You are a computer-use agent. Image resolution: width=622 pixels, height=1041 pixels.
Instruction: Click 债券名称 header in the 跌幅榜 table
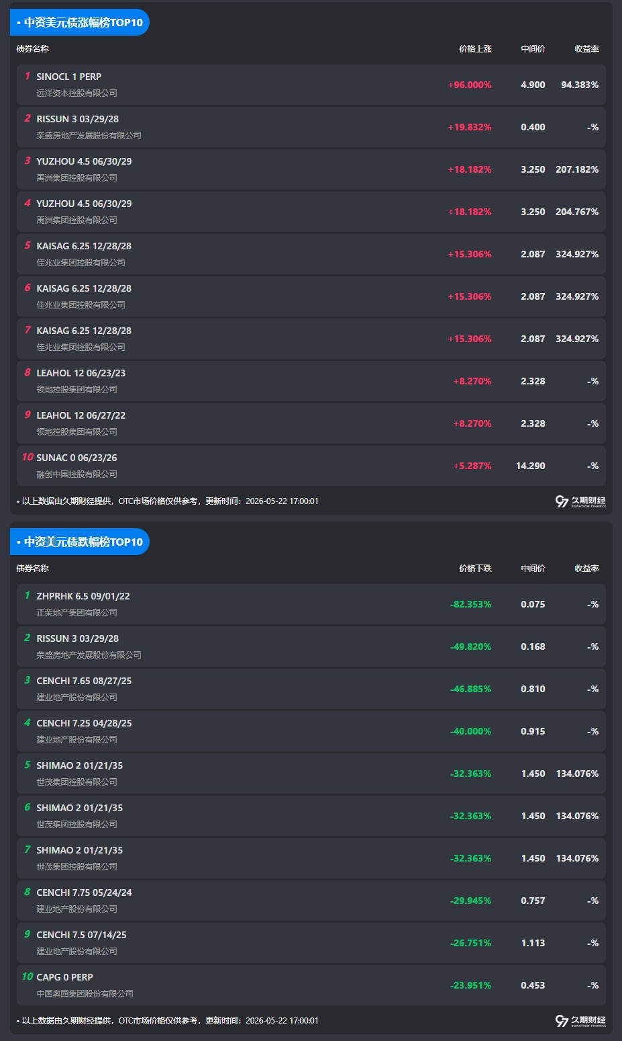pyautogui.click(x=33, y=569)
